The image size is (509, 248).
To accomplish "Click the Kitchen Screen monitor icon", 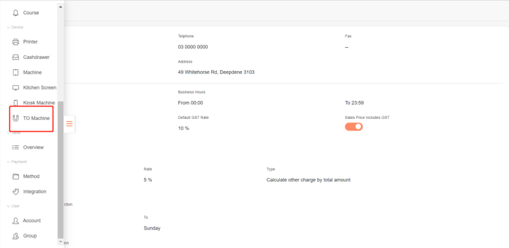I will coord(16,88).
